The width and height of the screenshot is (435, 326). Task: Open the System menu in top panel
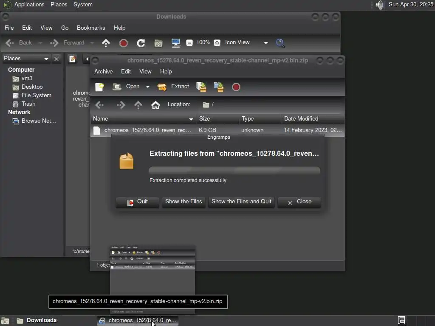click(x=83, y=5)
